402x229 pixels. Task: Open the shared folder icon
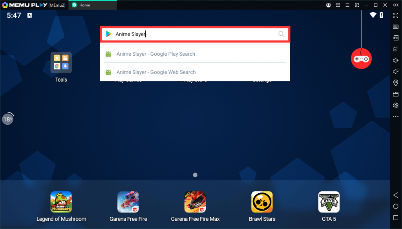pyautogui.click(x=396, y=94)
